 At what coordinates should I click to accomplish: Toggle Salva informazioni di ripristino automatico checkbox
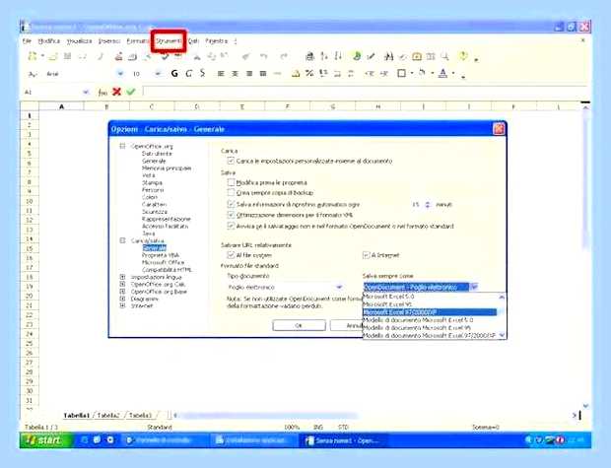[x=231, y=204]
